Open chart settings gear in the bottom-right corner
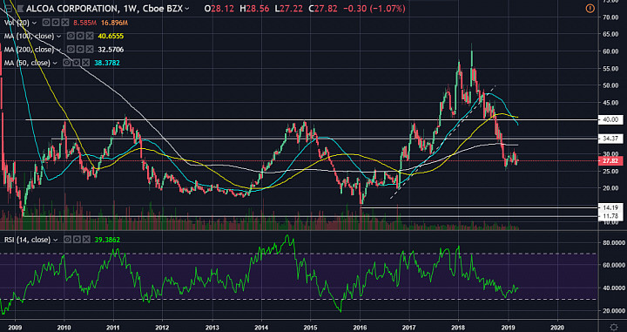627x332 pixels. (614, 326)
